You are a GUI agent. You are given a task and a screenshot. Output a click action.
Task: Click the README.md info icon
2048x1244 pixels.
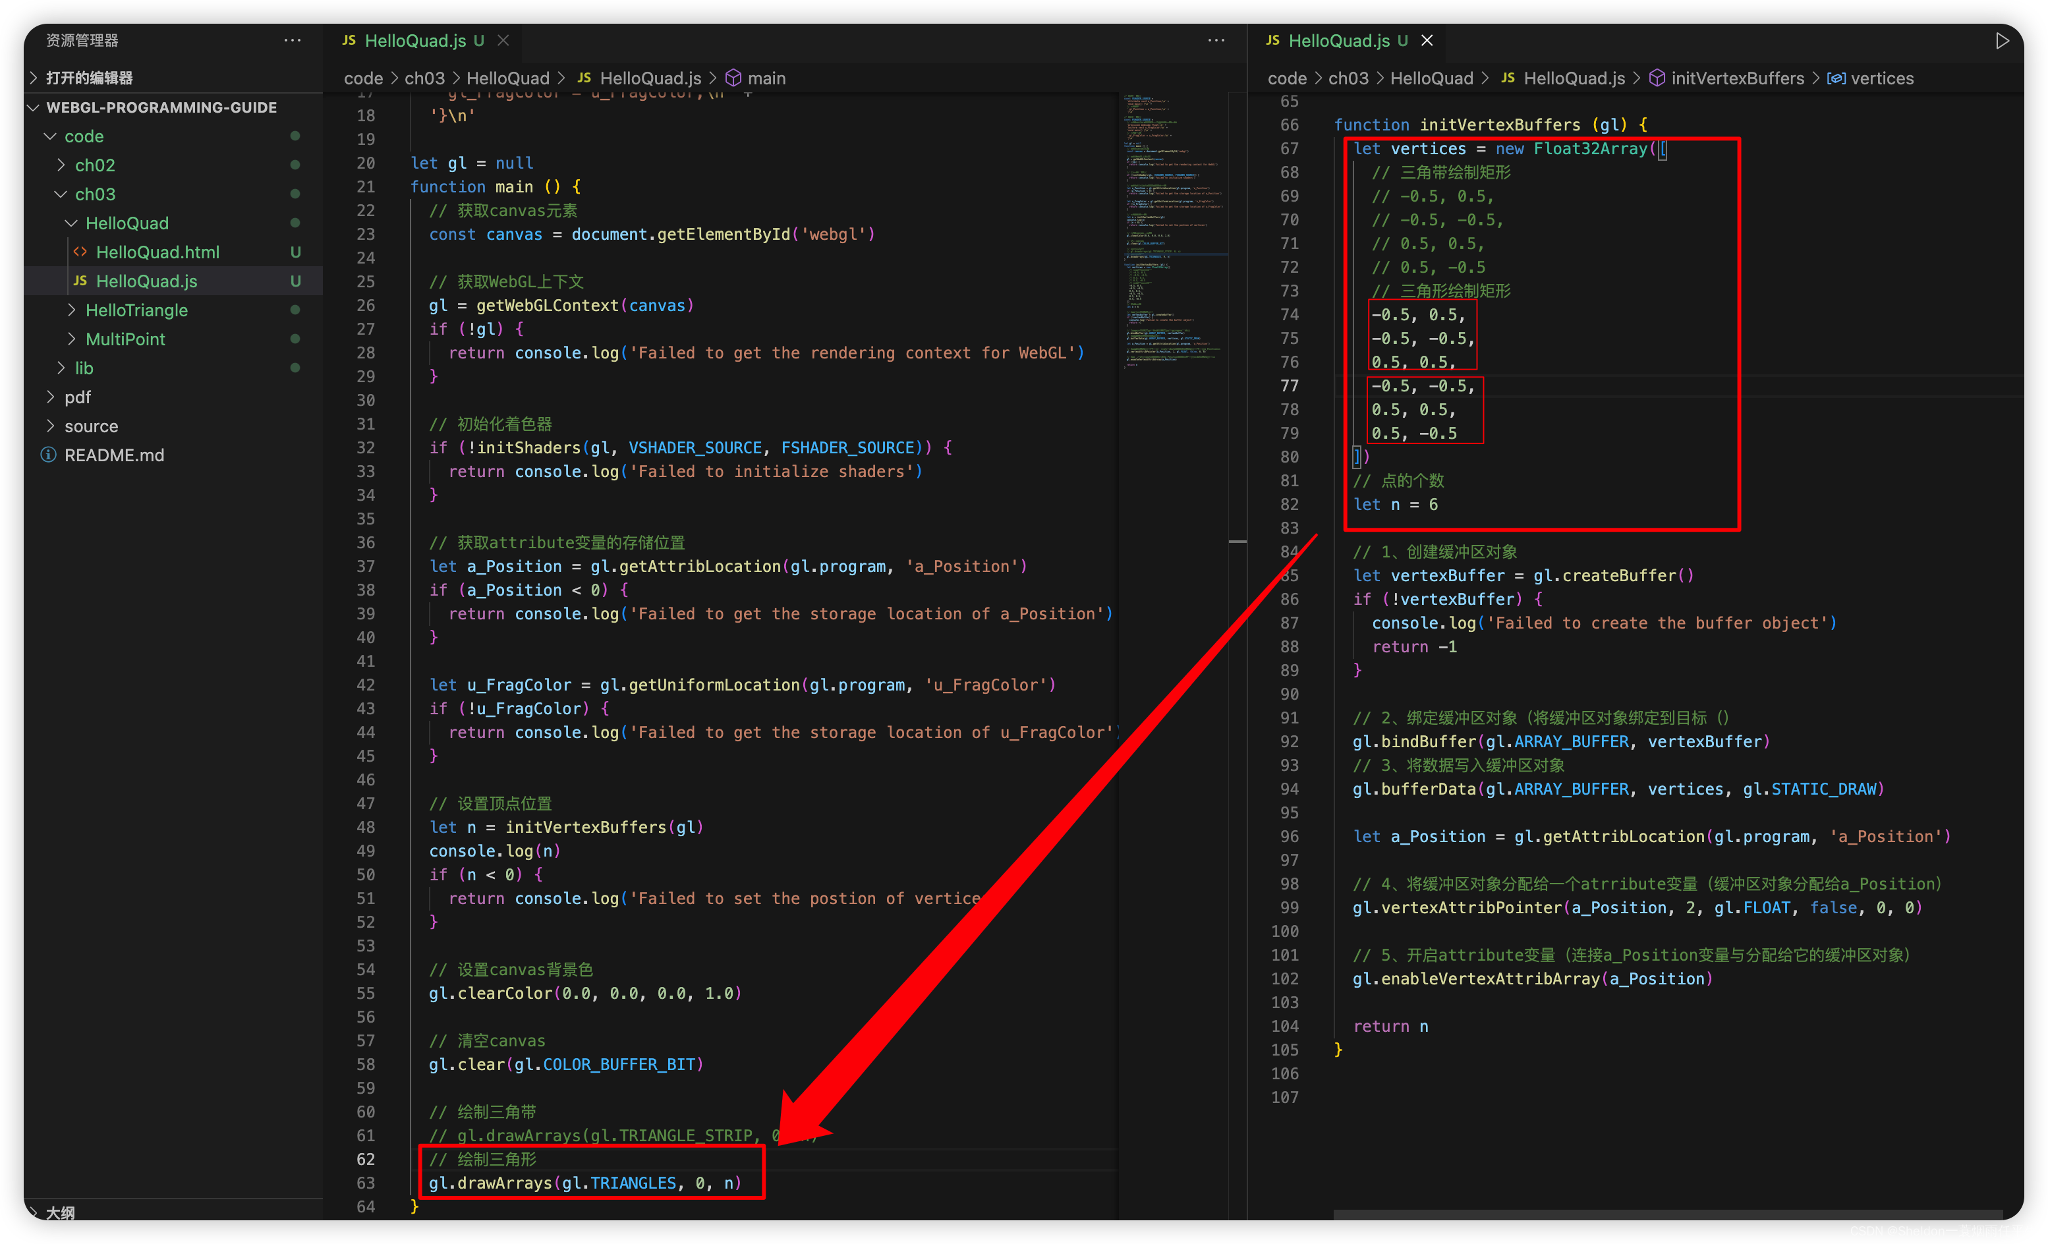coord(49,455)
